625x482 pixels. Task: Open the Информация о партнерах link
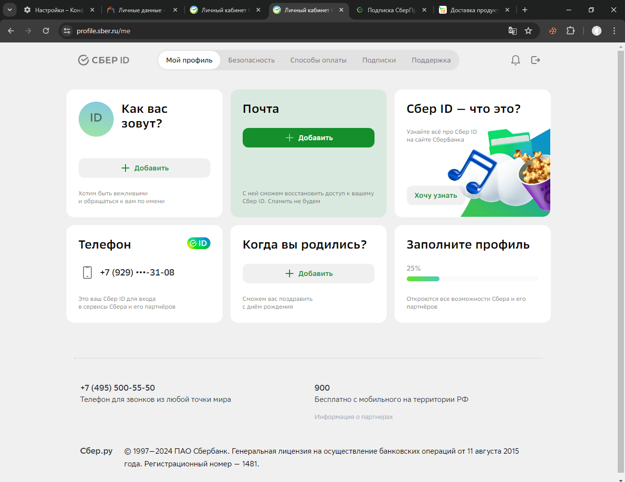point(354,417)
